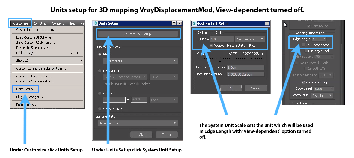Open the Preserve Map Bnd dropdown

pyautogui.click(x=326, y=75)
